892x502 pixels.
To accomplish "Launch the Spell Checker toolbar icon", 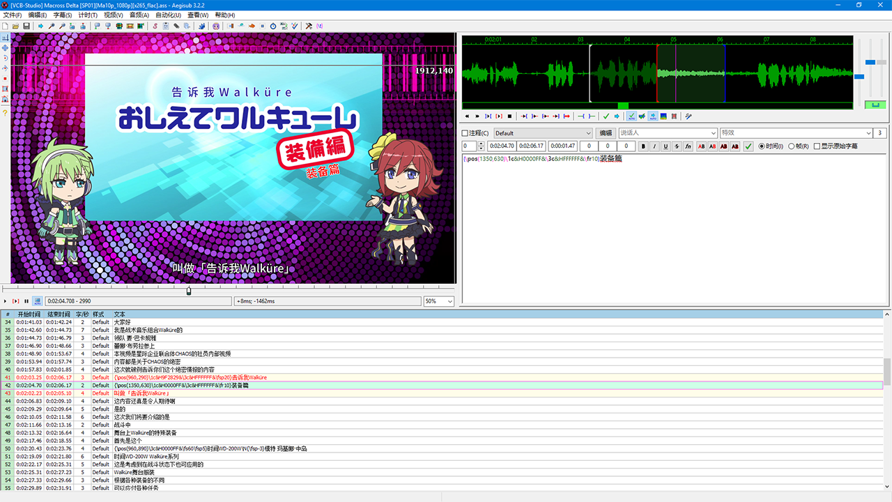I will (x=295, y=26).
